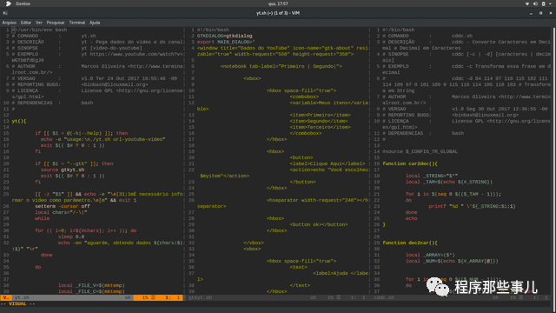Click '<item>Segundo</item>' line
Image resolution: width=556 pixels, height=313 pixels.
(319, 121)
